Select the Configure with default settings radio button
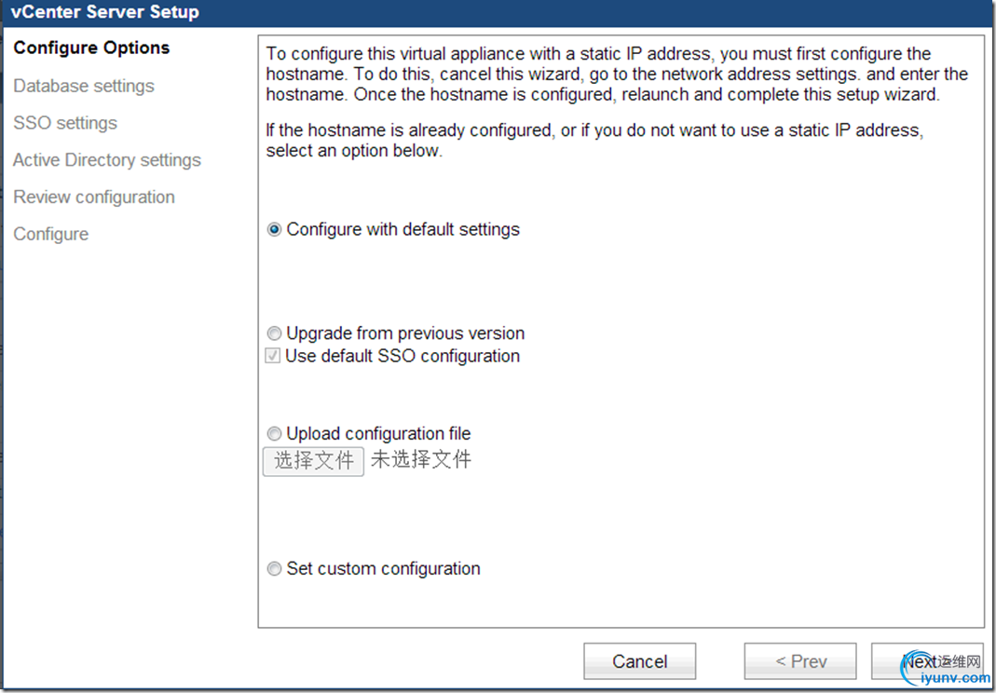Screen dimensions: 996x693 point(274,230)
